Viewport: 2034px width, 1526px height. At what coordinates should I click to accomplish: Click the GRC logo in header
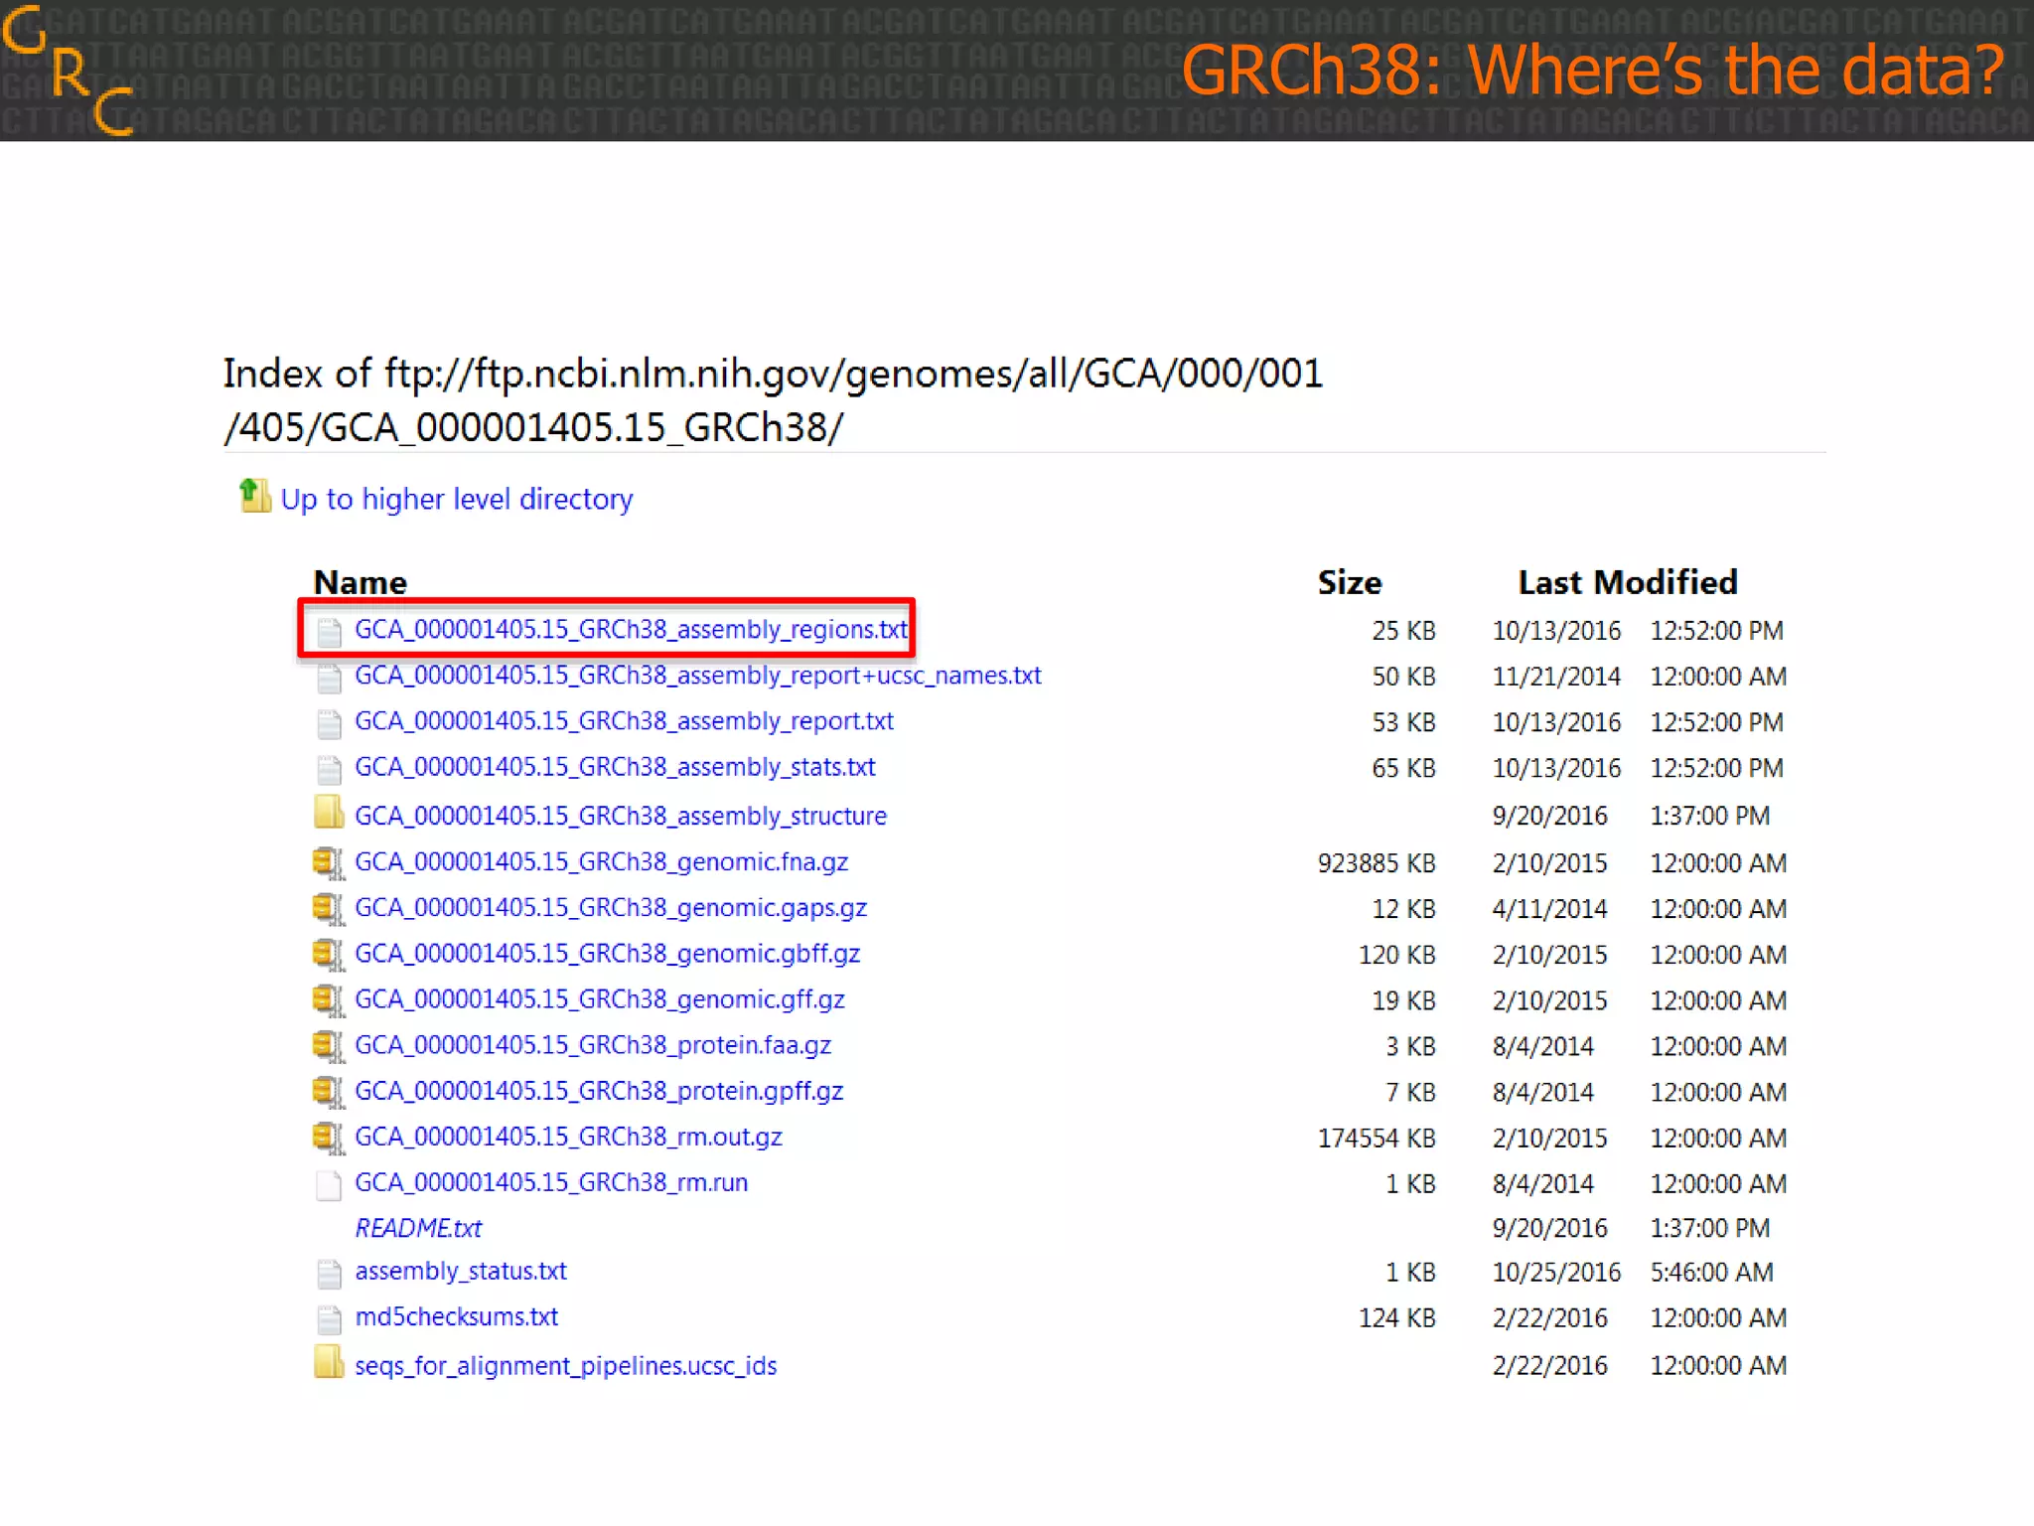(x=69, y=71)
